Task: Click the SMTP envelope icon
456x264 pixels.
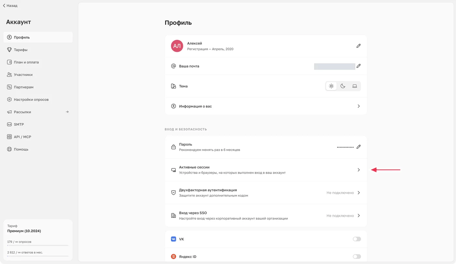Action: pos(9,124)
